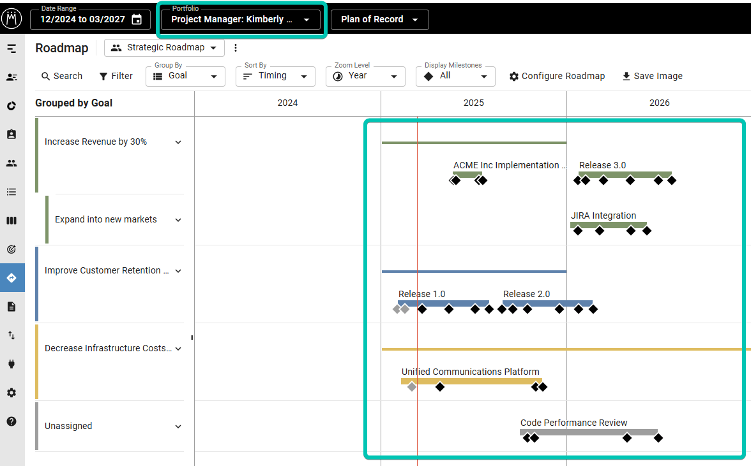The image size is (751, 466).
Task: Click the Expand into new markets goal name
Action: (106, 219)
